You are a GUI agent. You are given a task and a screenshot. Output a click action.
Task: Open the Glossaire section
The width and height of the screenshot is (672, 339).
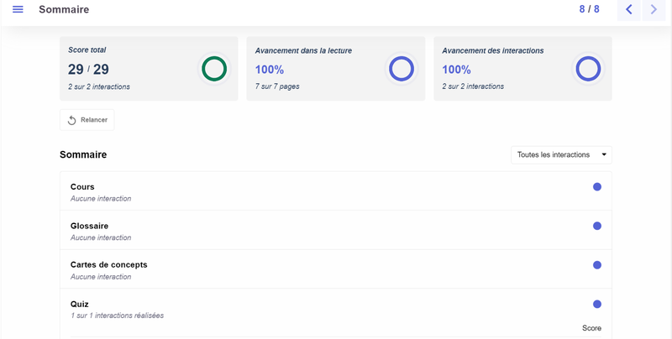(89, 226)
